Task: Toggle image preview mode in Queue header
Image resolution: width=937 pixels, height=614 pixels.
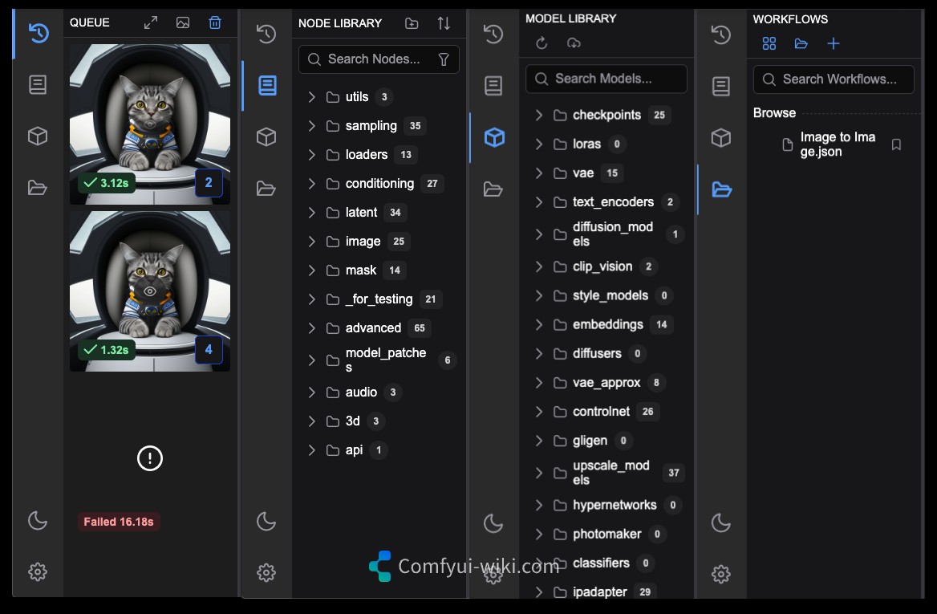Action: (183, 22)
